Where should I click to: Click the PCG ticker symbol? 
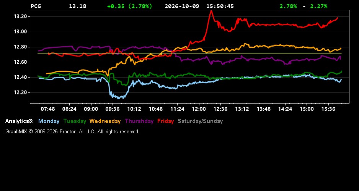(36, 6)
